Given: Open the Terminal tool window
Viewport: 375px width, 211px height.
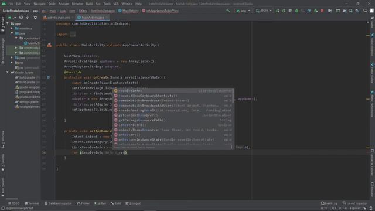Looking at the screenshot, I should click(32, 203).
